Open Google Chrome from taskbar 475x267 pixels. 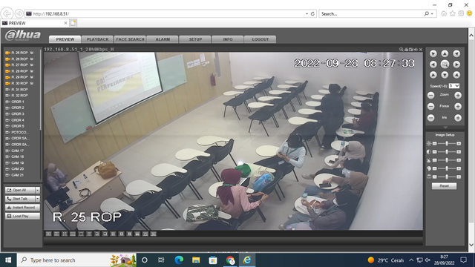pos(230,260)
